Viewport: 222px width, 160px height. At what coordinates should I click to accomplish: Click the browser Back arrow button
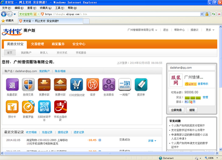point(4,14)
